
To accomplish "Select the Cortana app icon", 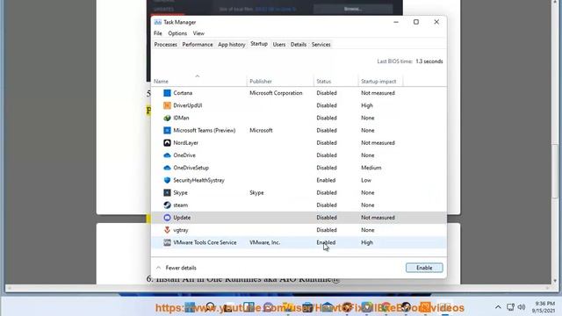I will coord(167,93).
